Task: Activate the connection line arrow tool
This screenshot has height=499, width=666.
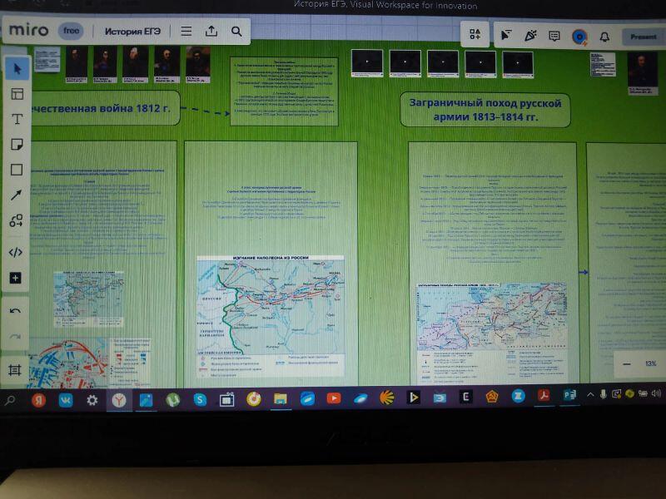Action: coord(16,195)
